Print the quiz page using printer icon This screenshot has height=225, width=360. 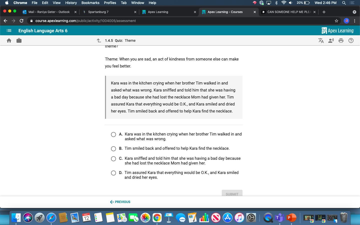341,40
